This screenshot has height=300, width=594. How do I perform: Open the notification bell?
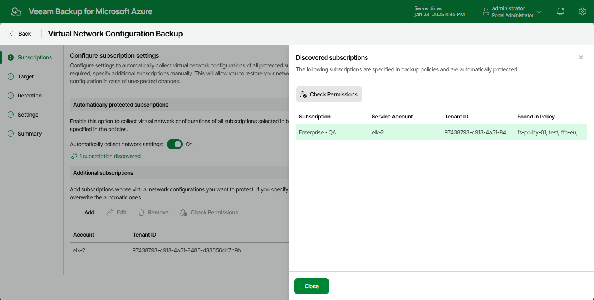point(560,11)
